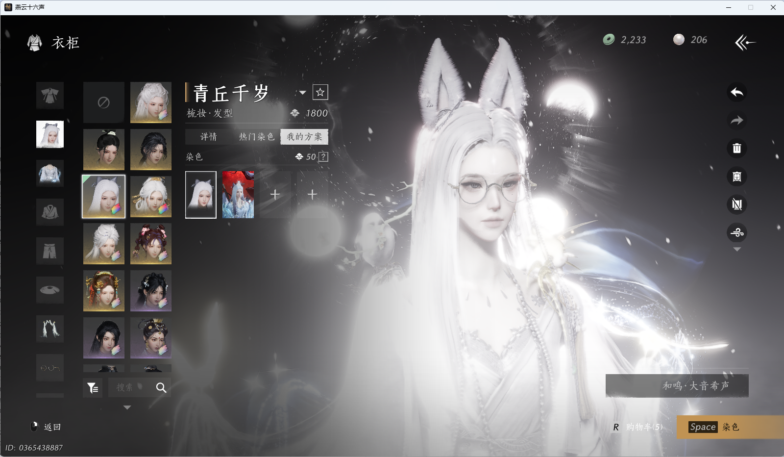This screenshot has height=457, width=784.
Task: Click the wind effect icon
Action: coord(736,232)
